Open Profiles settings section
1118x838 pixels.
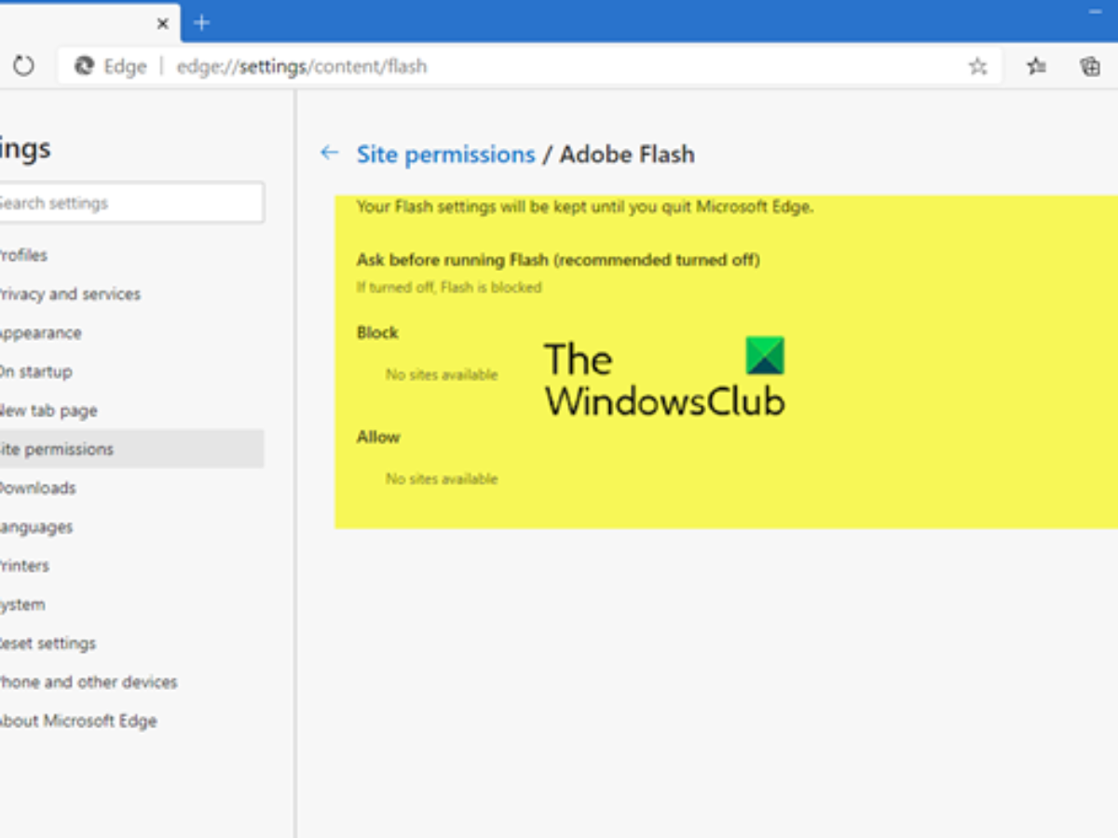pyautogui.click(x=23, y=255)
